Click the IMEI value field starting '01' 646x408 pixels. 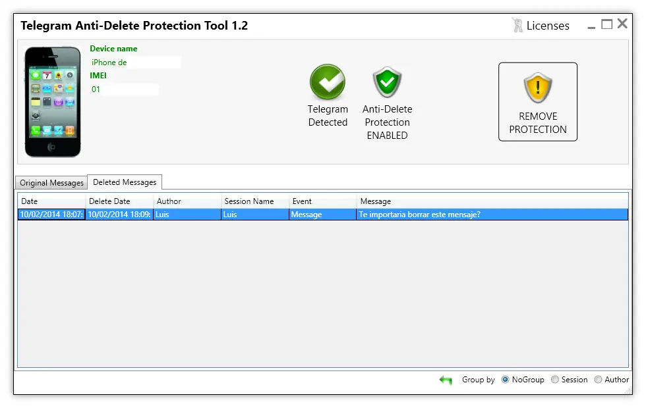click(125, 89)
